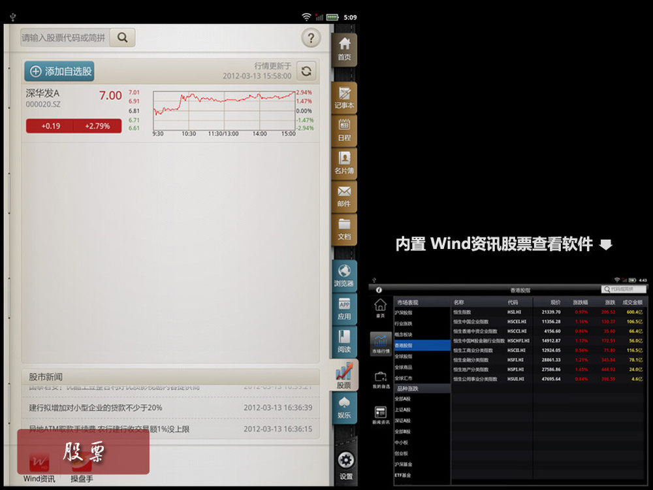Select 市场行情 chart icon in Wind window

tap(381, 344)
